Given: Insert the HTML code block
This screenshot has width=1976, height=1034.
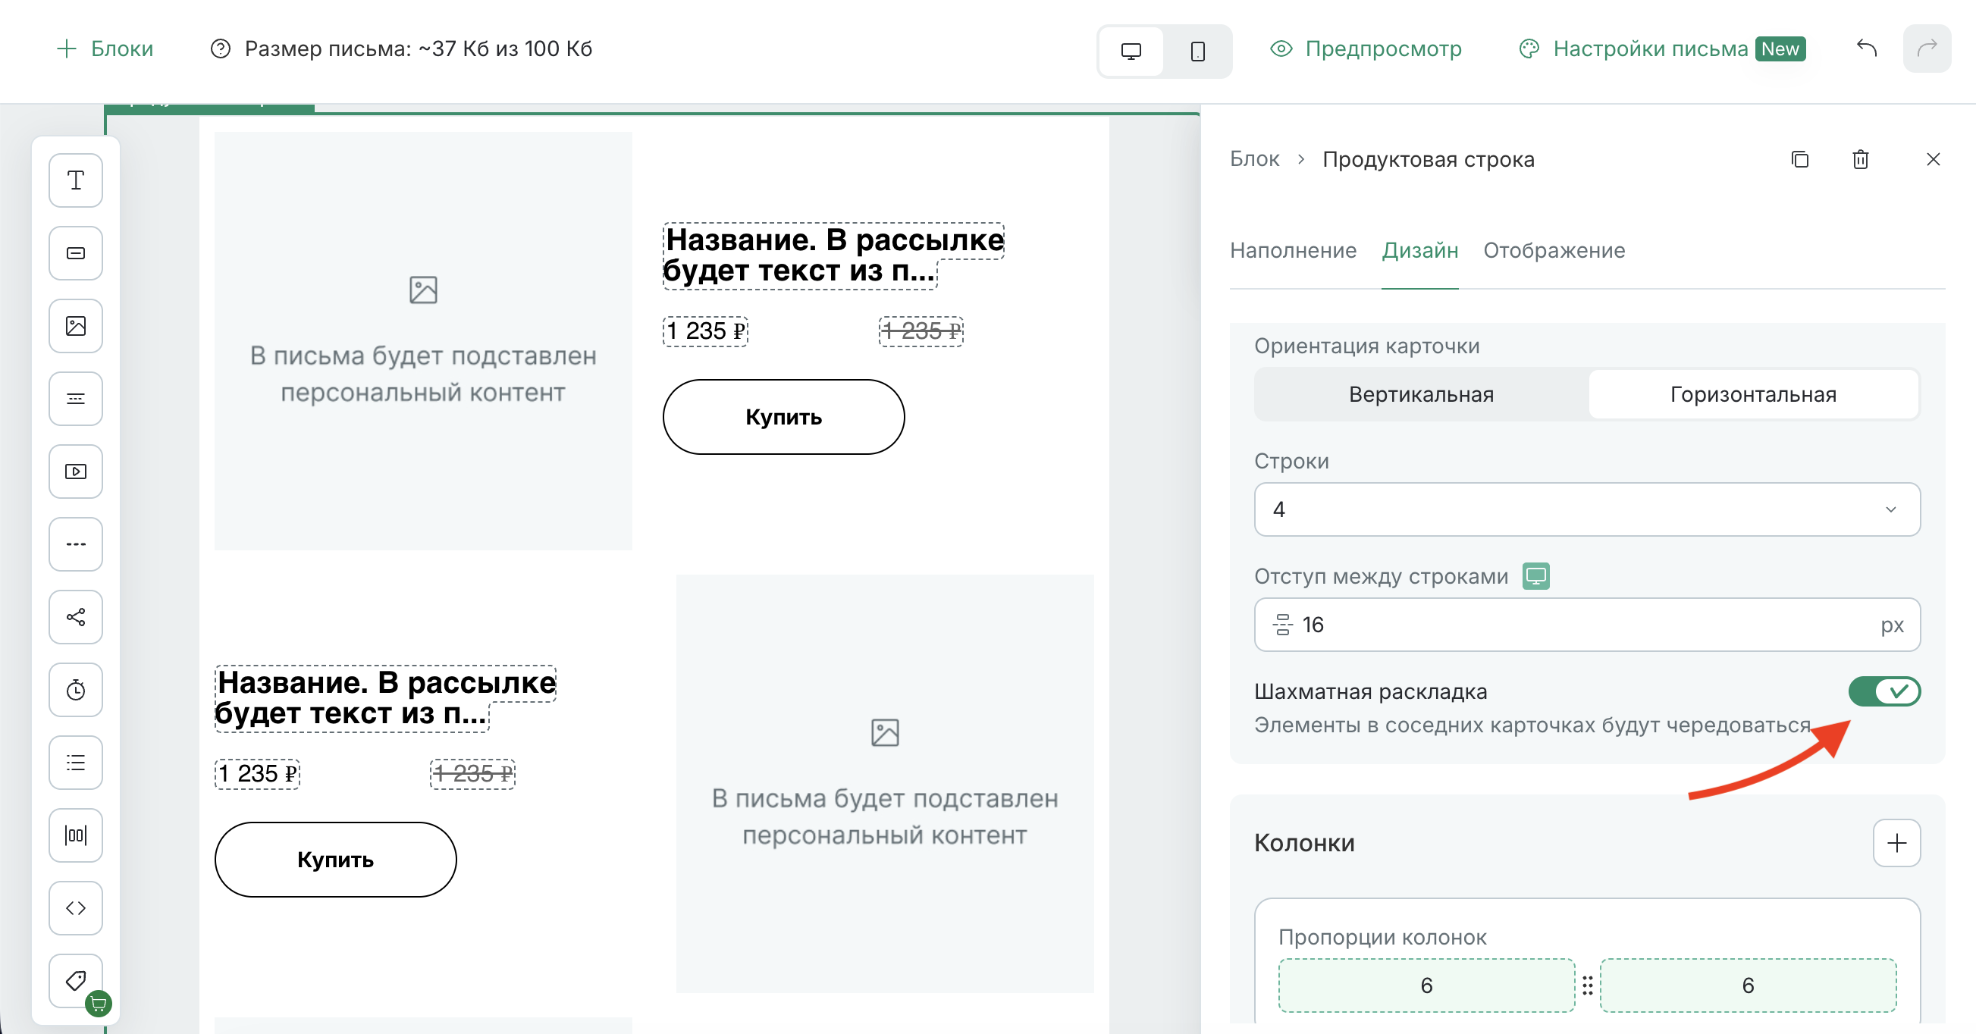Looking at the screenshot, I should [75, 908].
